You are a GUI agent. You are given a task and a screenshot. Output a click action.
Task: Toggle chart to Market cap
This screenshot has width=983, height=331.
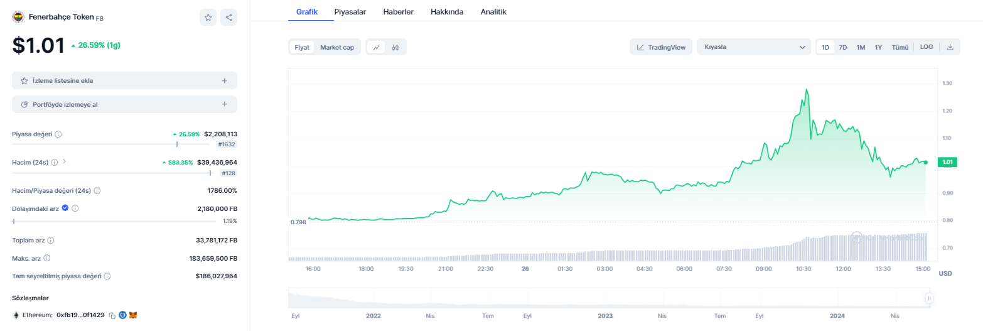point(337,47)
